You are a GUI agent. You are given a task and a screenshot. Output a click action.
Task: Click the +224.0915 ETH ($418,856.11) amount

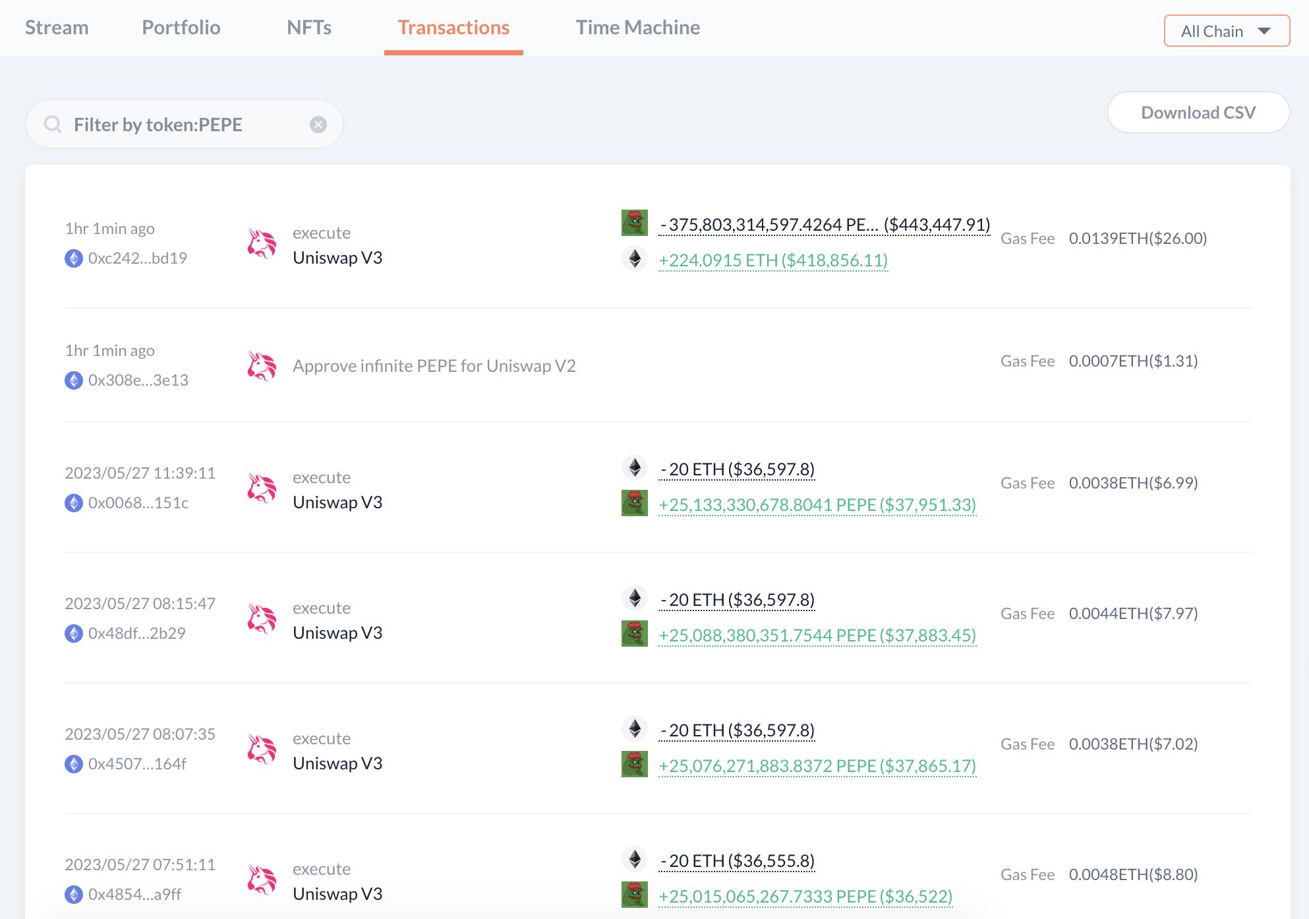(773, 260)
